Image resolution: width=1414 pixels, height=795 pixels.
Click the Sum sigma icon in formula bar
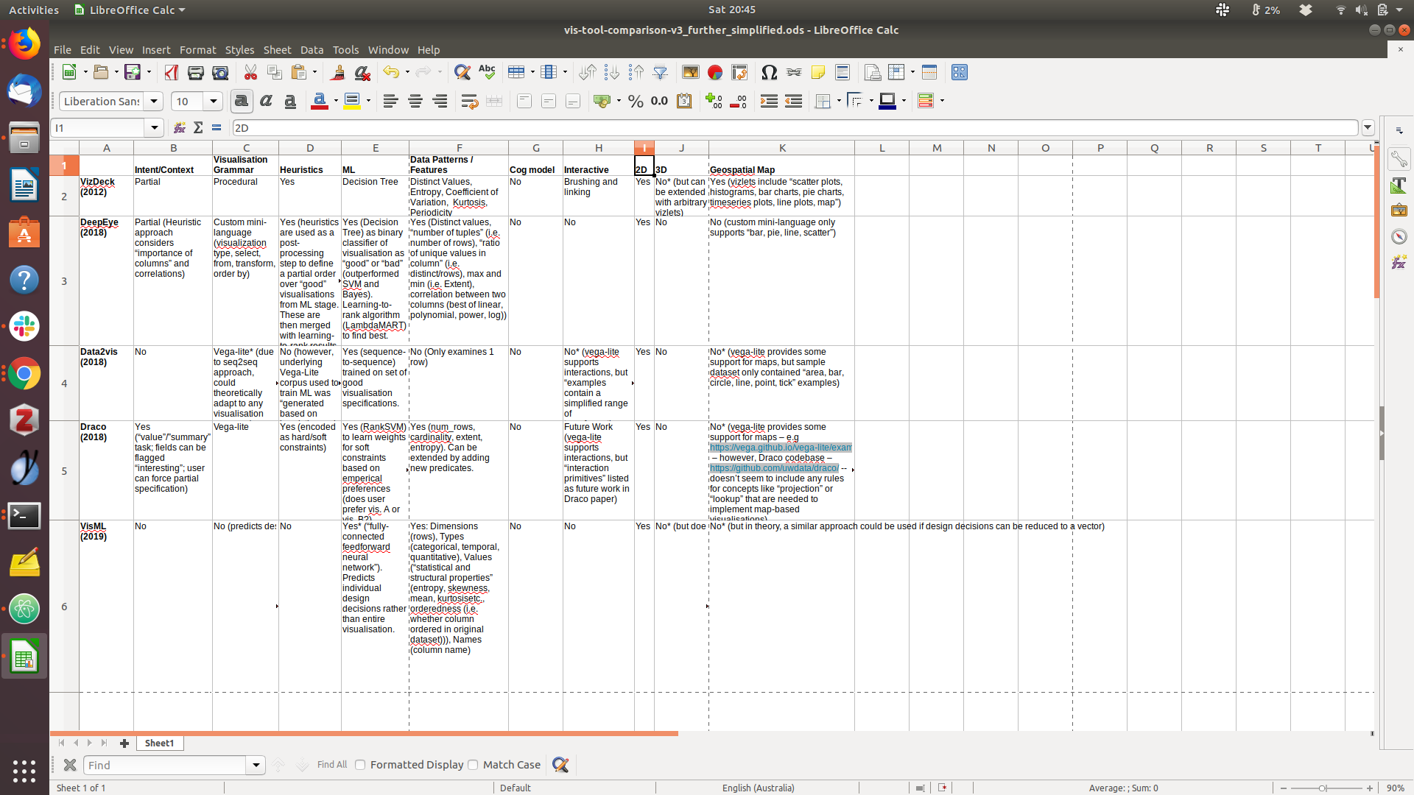pyautogui.click(x=198, y=128)
